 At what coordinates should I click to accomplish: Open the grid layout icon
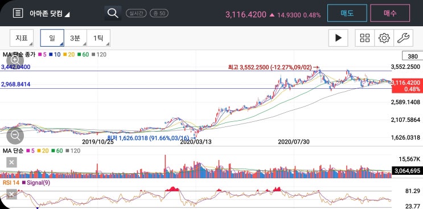365,38
